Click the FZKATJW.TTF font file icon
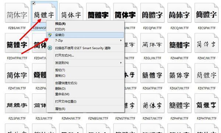 point(179,73)
